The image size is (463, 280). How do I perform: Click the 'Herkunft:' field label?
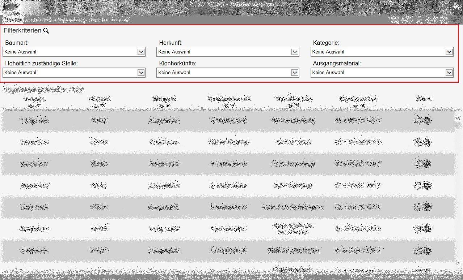click(x=171, y=43)
